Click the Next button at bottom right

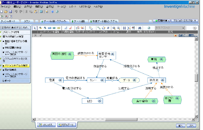191,126
